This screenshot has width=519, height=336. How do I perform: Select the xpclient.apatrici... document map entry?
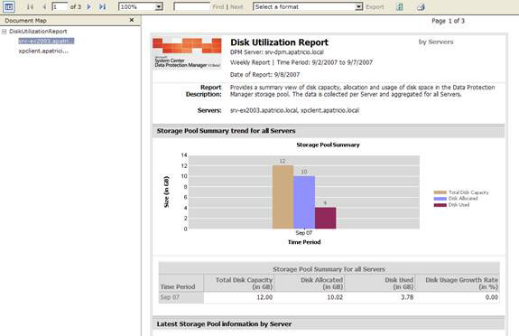[43, 51]
